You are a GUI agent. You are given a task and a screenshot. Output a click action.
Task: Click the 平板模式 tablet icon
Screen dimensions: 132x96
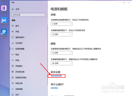pyautogui.click(x=13, y=66)
